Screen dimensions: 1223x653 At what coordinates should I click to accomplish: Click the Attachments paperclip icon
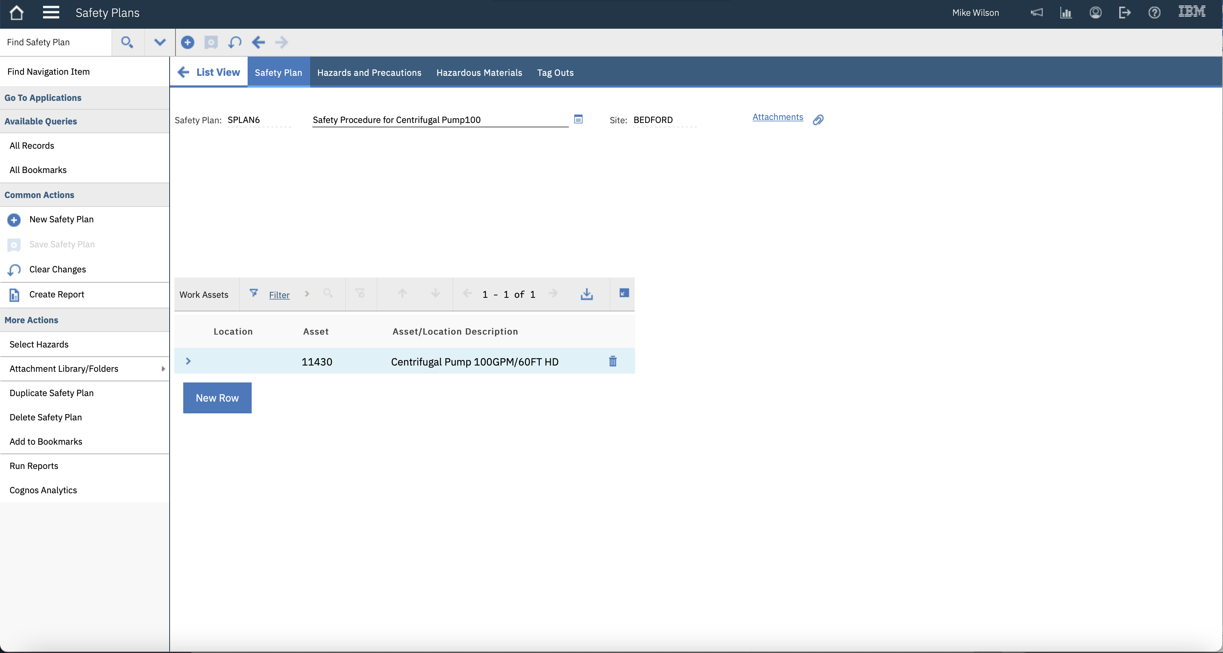[x=818, y=120]
